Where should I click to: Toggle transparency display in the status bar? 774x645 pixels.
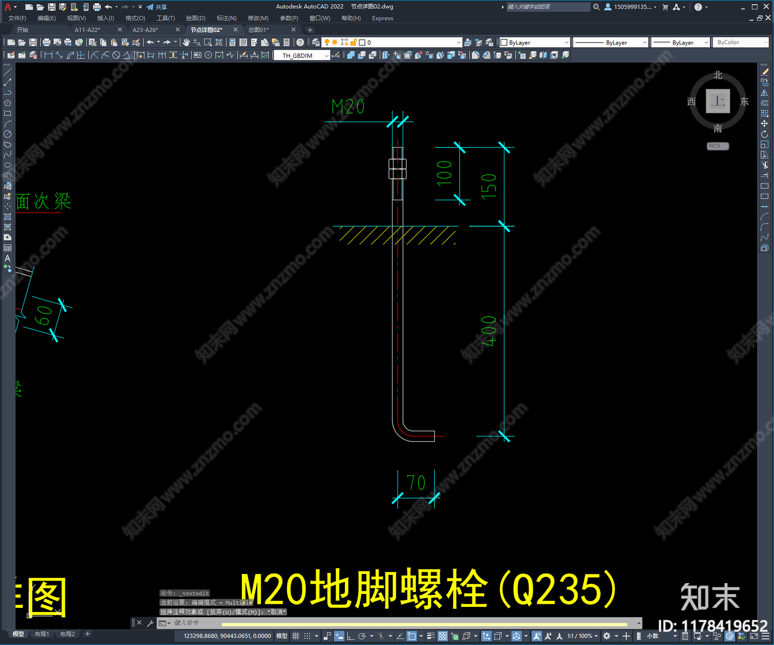pyautogui.click(x=443, y=636)
